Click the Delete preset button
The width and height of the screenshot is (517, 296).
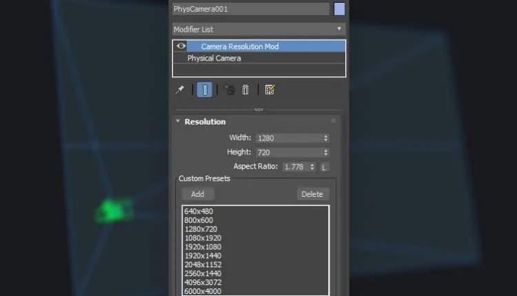(x=312, y=194)
